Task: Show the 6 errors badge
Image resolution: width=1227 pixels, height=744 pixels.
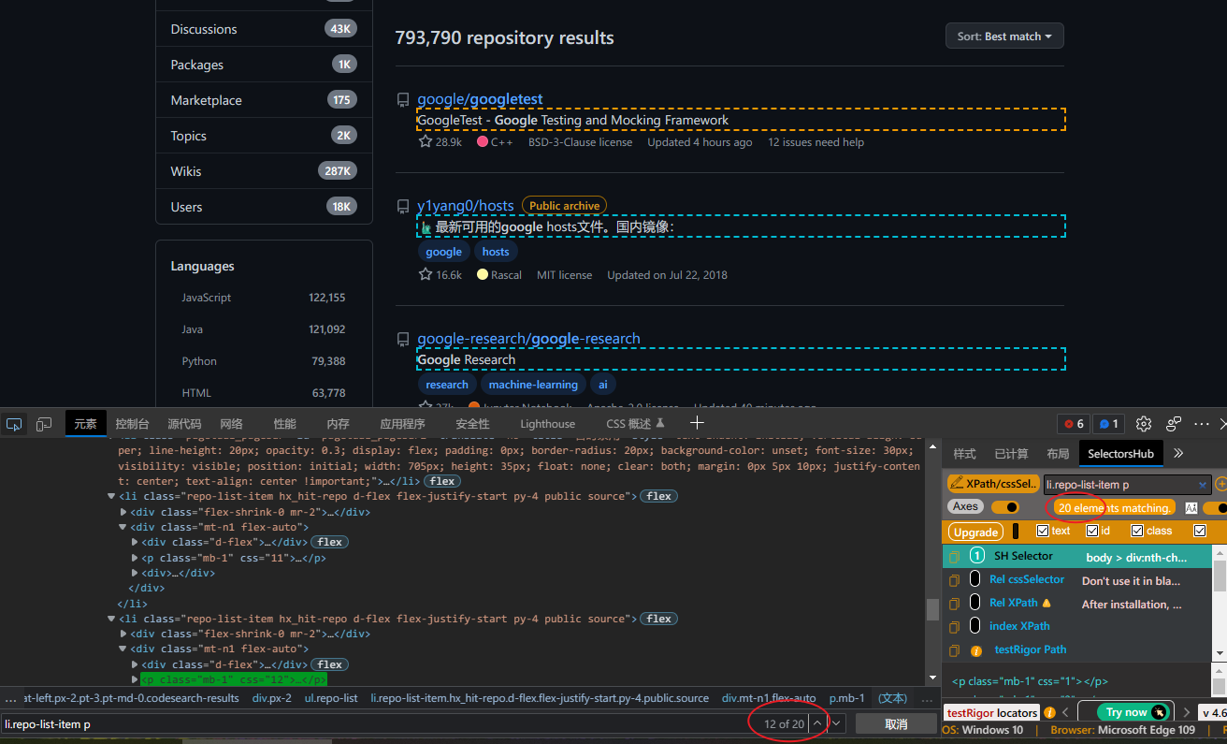Action: click(1073, 424)
